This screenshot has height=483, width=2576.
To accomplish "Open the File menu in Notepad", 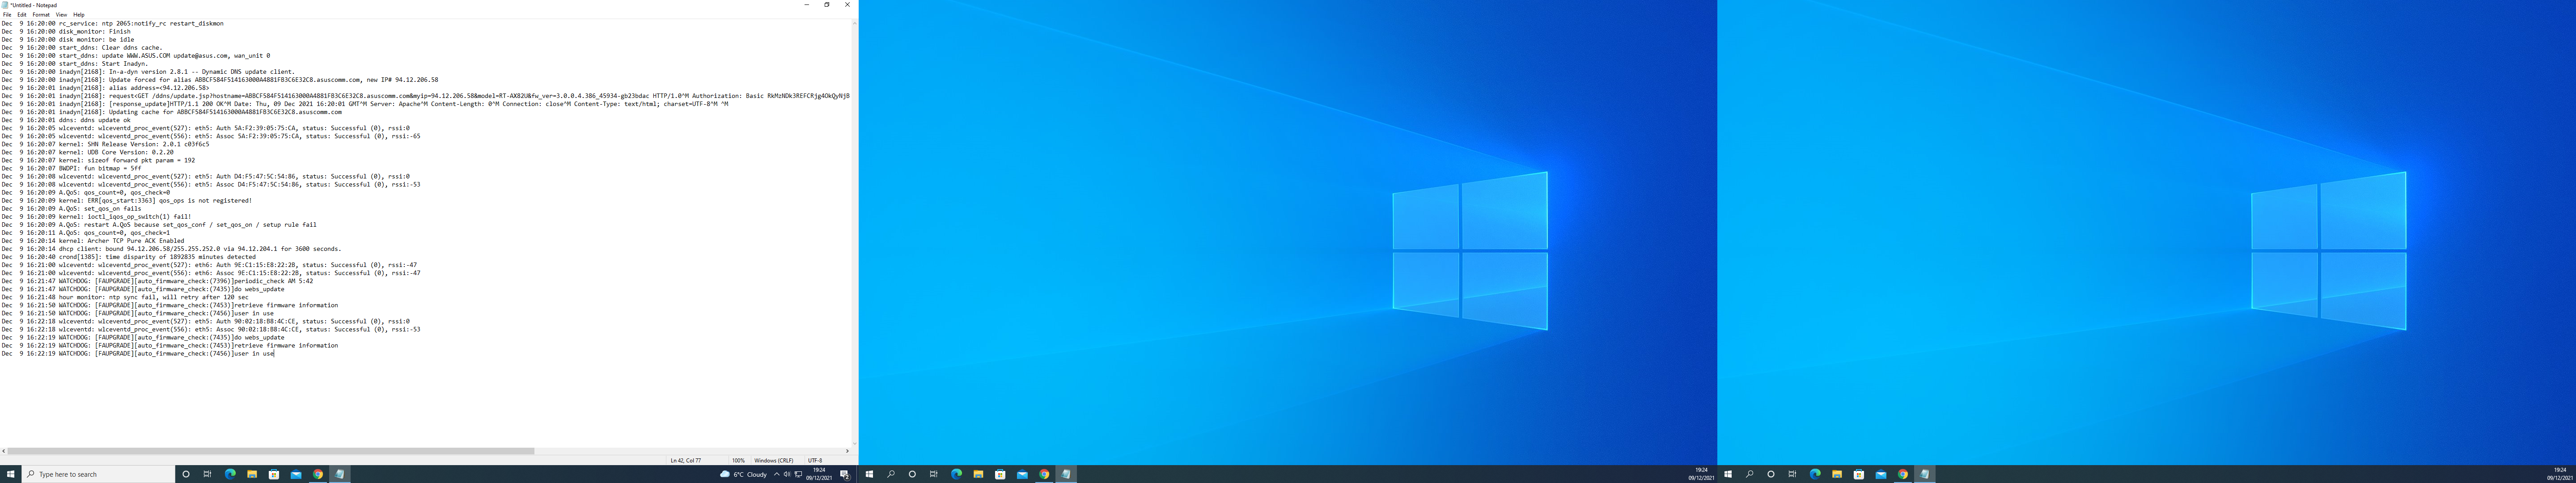I will pyautogui.click(x=7, y=15).
